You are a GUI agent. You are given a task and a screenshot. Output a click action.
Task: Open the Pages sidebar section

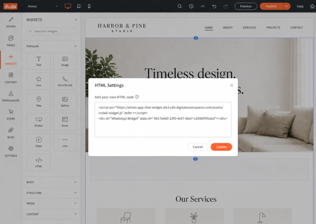point(11,41)
